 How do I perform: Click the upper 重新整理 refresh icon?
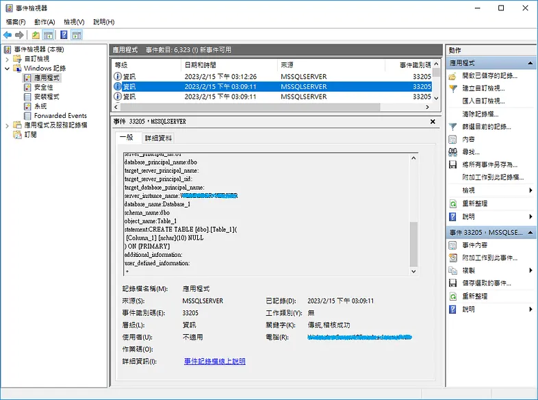point(453,203)
